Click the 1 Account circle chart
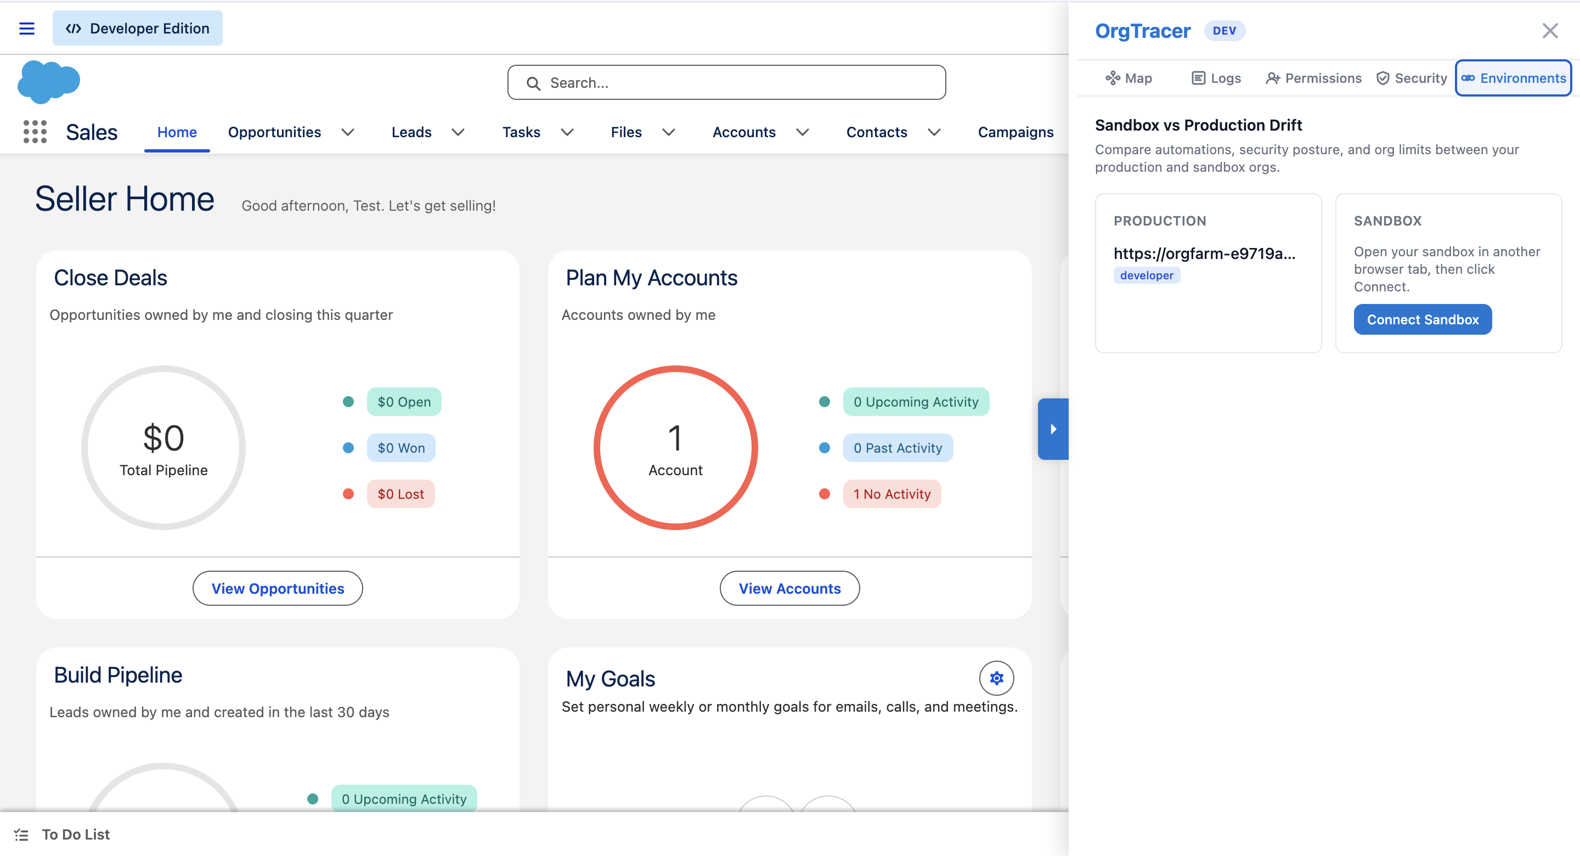Image resolution: width=1580 pixels, height=856 pixels. click(675, 447)
